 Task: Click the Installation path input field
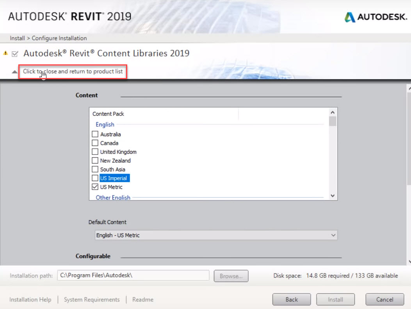(x=133, y=275)
